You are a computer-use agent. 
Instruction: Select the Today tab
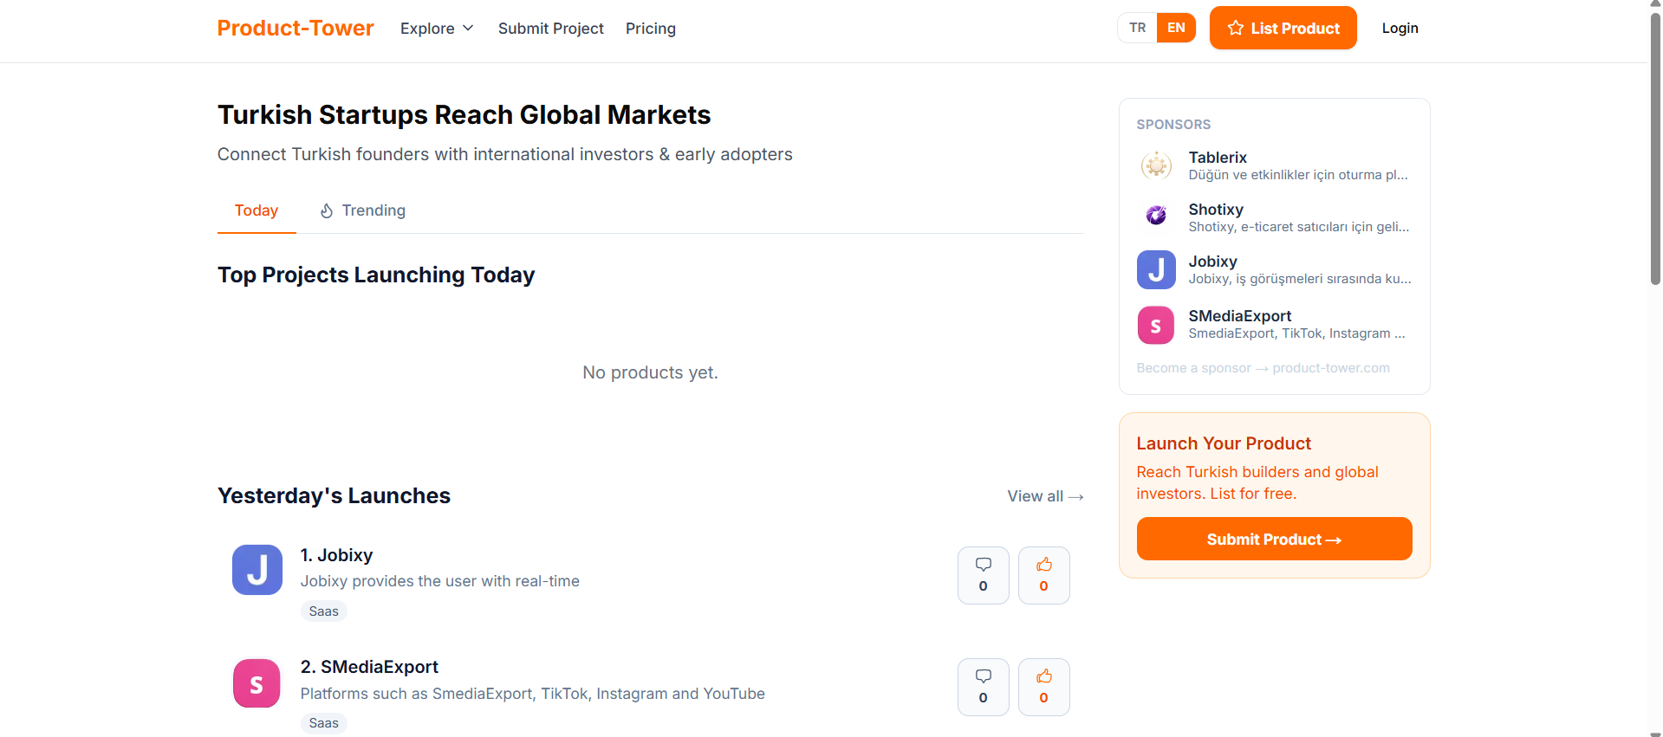(257, 210)
